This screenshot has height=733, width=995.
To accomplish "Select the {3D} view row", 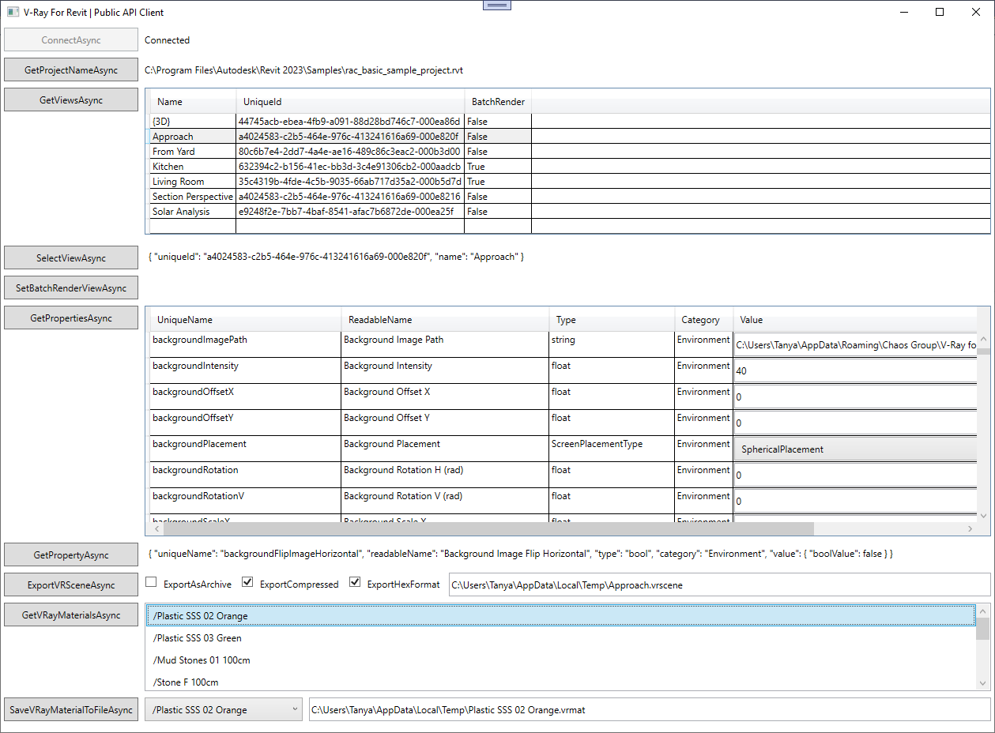I will point(569,122).
